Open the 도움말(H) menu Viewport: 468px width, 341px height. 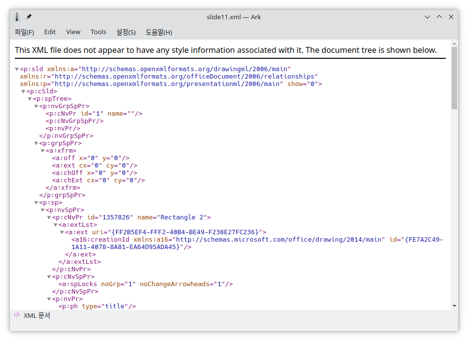tap(158, 32)
